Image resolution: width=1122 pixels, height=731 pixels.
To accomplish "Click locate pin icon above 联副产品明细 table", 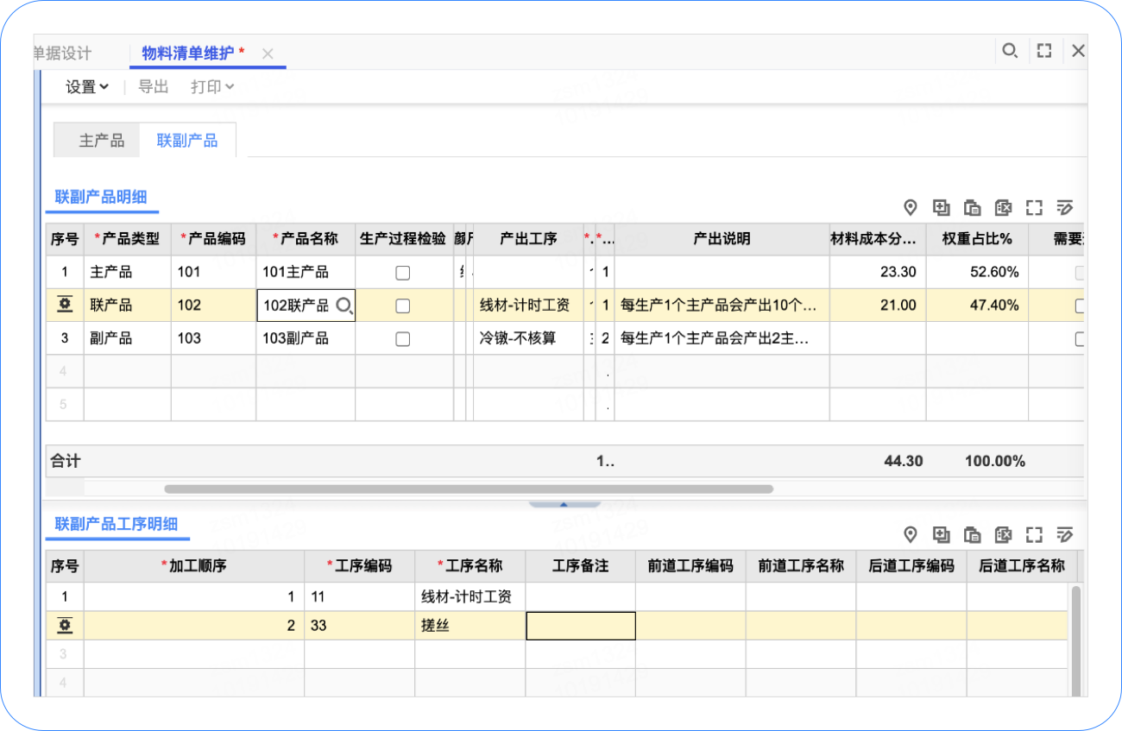I will click(910, 207).
